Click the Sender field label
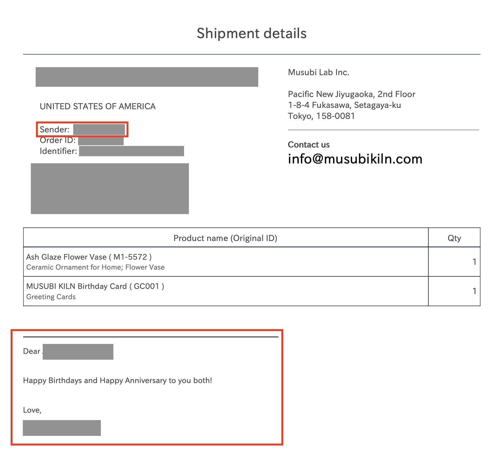The width and height of the screenshot is (503, 459). pyautogui.click(x=55, y=130)
